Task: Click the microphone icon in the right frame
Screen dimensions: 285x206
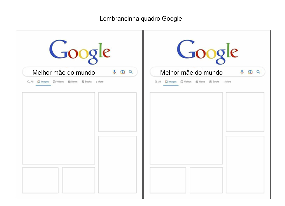Action: [x=242, y=72]
